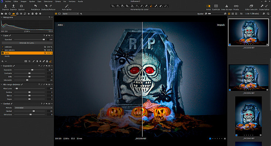Open the Capas panel options menu

pyautogui.click(x=52, y=35)
